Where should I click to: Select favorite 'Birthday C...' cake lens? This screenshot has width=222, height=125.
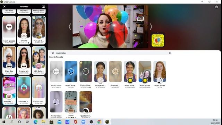(x=9, y=91)
